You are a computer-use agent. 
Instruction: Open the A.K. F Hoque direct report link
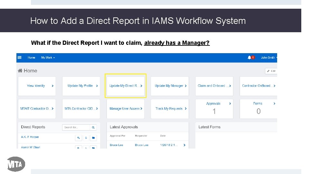30,137
